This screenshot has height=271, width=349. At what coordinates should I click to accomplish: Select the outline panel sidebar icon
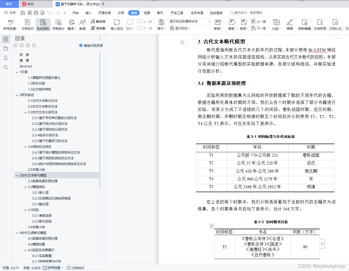tap(6, 39)
